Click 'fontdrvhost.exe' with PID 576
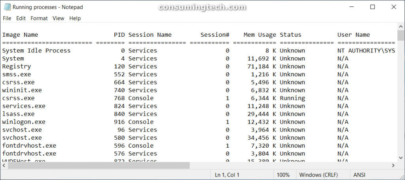 click(29, 154)
